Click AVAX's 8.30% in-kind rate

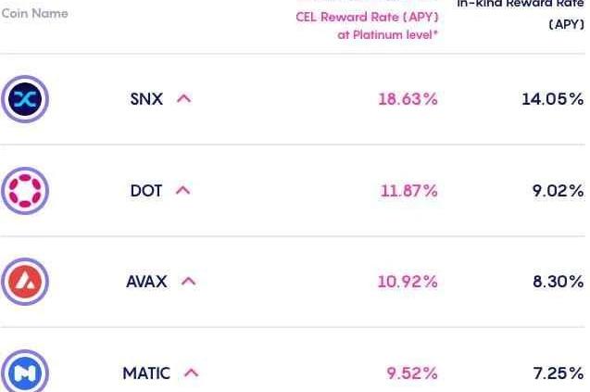(x=558, y=282)
